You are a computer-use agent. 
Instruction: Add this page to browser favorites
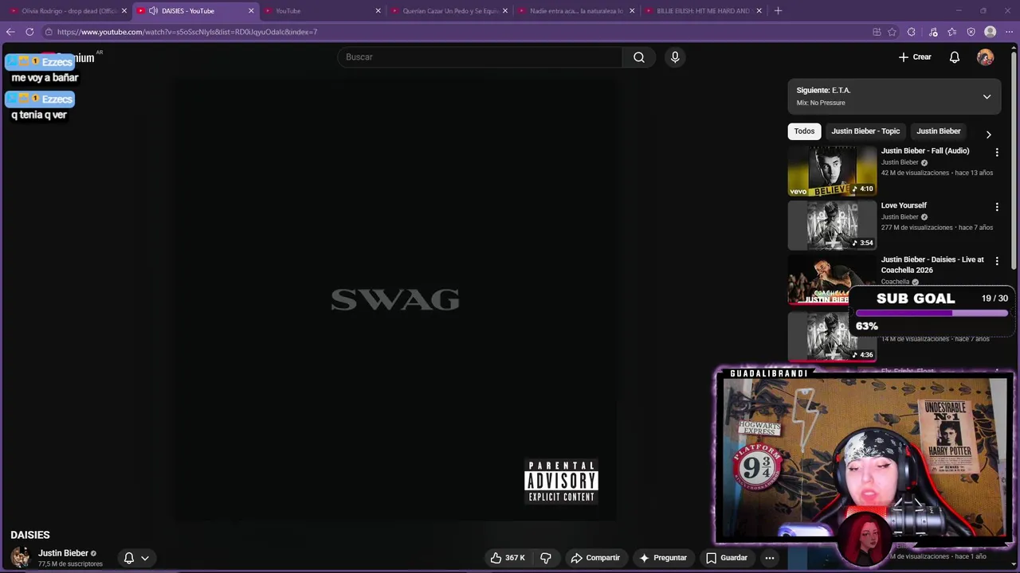[x=892, y=32]
